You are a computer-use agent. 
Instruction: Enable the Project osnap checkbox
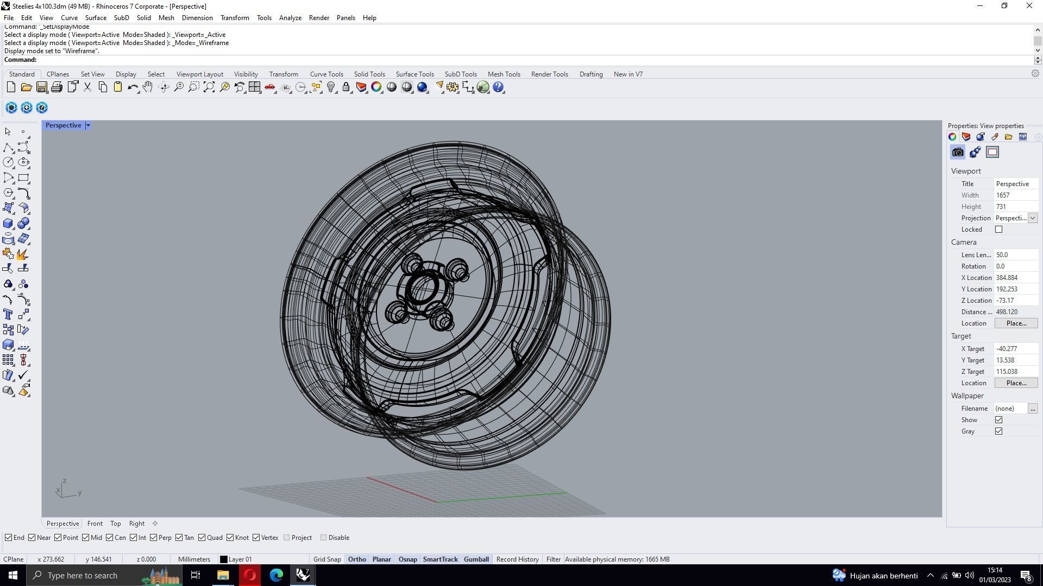coord(287,538)
